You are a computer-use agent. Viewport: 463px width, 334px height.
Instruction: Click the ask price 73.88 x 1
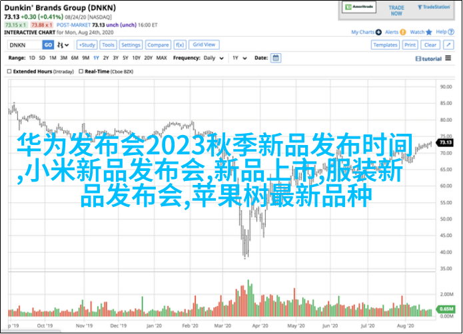coord(41,25)
